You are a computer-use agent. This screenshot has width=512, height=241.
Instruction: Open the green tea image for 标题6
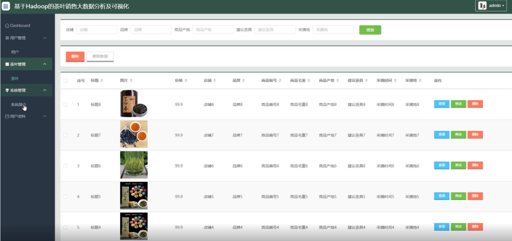point(134,165)
